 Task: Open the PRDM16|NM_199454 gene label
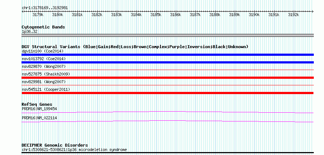point(39,109)
